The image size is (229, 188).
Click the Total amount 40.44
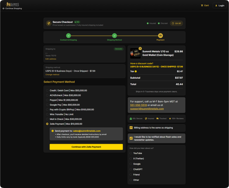click(179, 84)
